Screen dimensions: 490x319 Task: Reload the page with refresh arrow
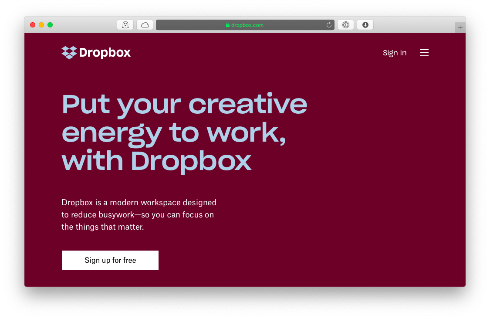(329, 25)
